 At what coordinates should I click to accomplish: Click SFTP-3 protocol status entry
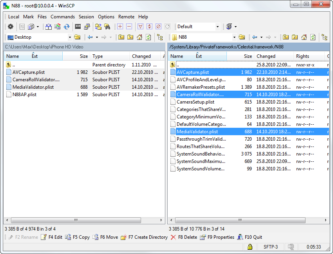pos(271,247)
